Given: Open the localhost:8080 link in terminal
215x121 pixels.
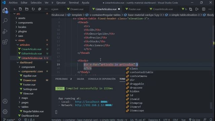Looking at the screenshot, I should tap(92, 102).
